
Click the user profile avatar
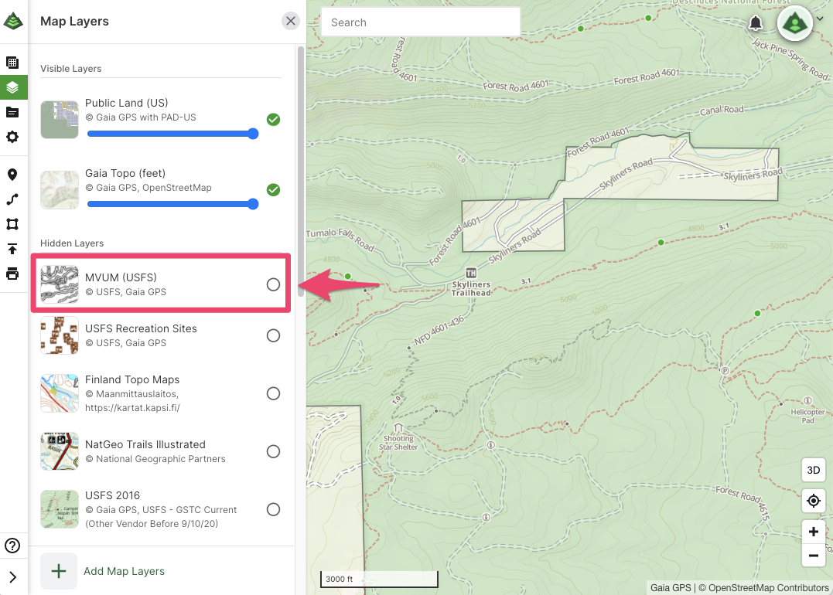[795, 23]
